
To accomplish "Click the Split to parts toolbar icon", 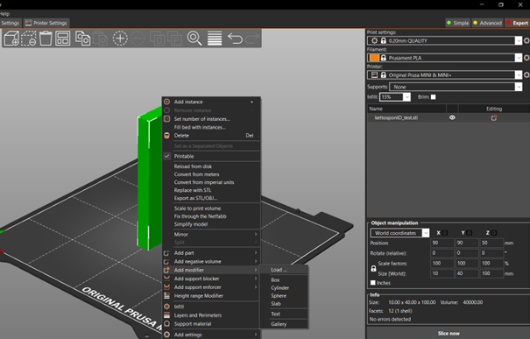I will click(174, 39).
